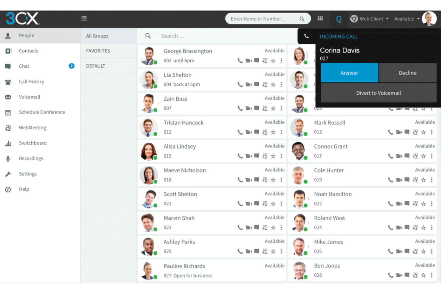Select the DEFAULT group tab
The height and width of the screenshot is (294, 441).
(x=95, y=66)
